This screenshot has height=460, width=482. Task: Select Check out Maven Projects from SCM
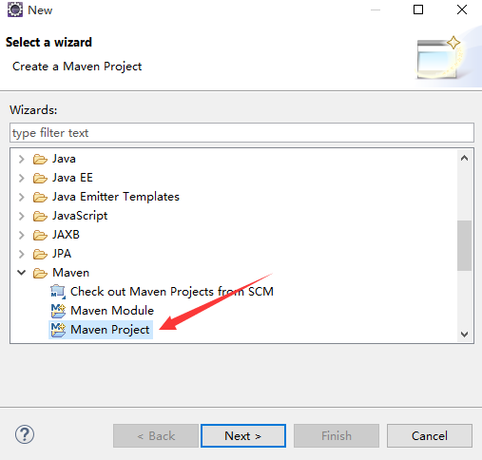(172, 292)
